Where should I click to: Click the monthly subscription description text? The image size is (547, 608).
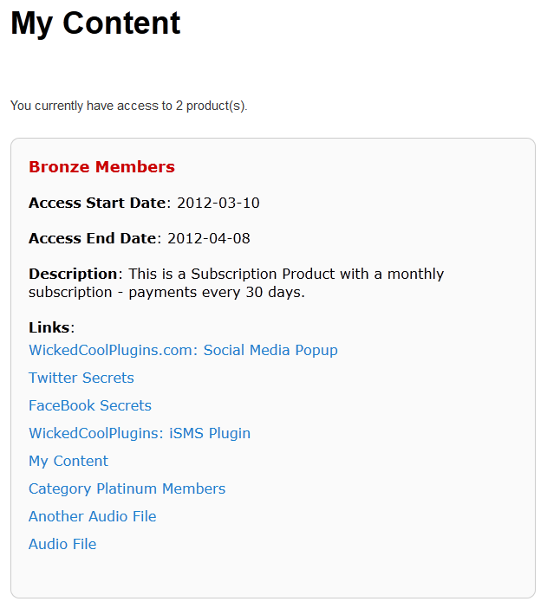click(286, 274)
